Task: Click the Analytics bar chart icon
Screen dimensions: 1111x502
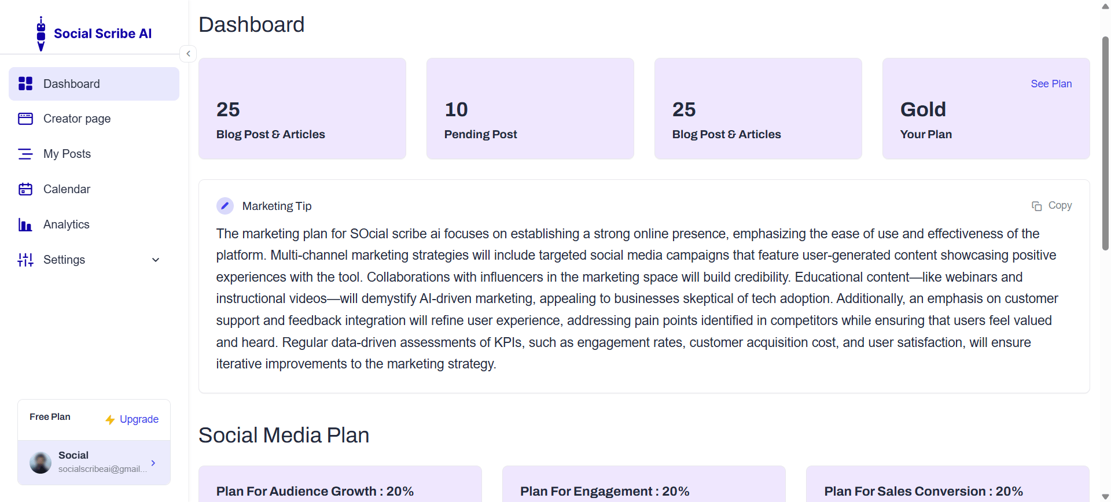Action: click(x=25, y=224)
